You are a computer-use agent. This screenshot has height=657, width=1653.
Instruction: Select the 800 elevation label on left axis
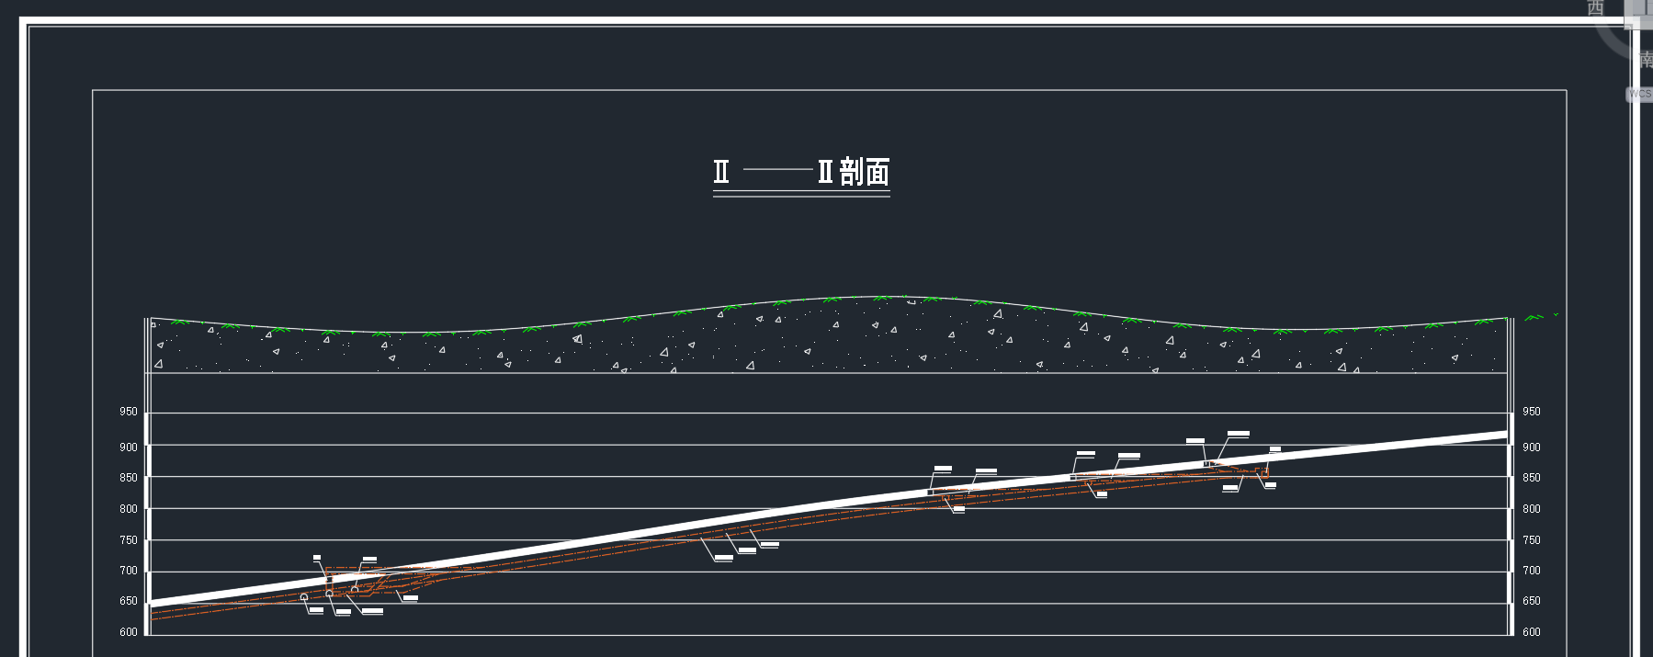(x=129, y=509)
